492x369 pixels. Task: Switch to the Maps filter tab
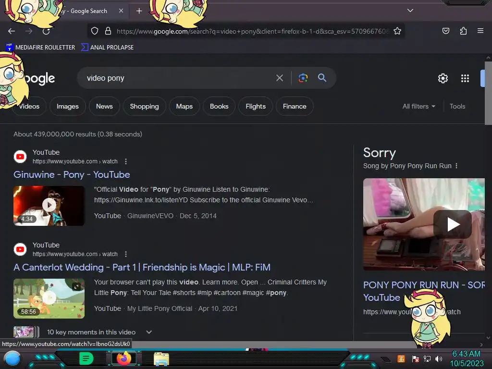coord(184,106)
